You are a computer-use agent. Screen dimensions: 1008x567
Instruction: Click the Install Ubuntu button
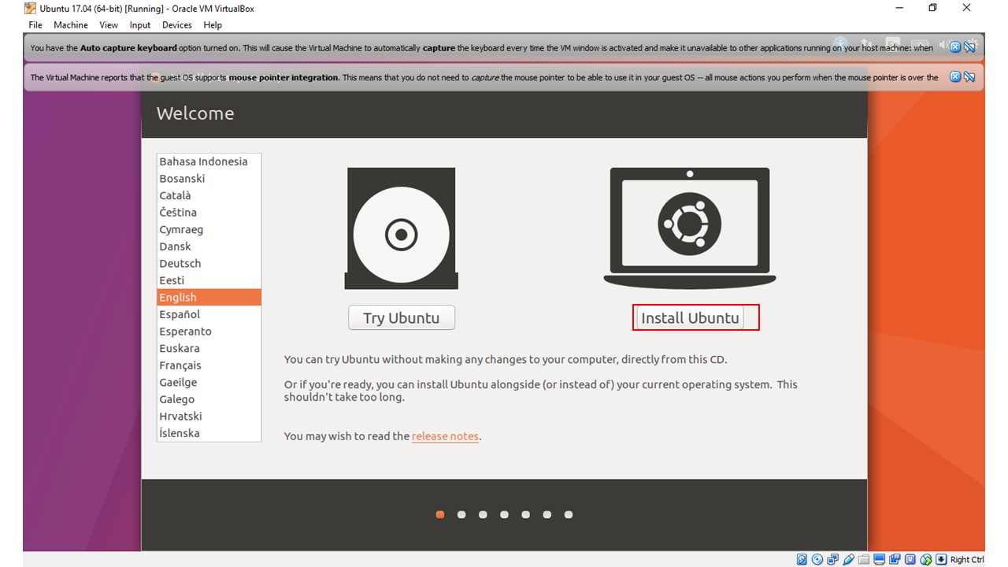(690, 318)
